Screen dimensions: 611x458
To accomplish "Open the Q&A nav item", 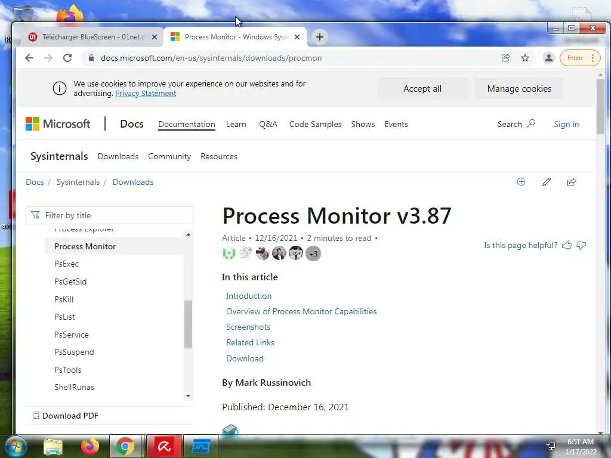I will click(x=268, y=124).
